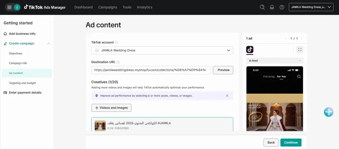This screenshot has width=339, height=149.
Task: Click the Continue button
Action: pos(291,143)
